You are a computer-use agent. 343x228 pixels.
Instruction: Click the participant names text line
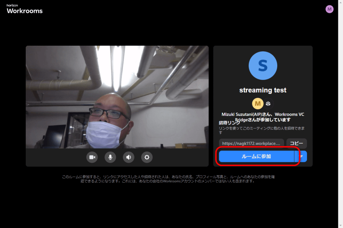tap(263, 115)
